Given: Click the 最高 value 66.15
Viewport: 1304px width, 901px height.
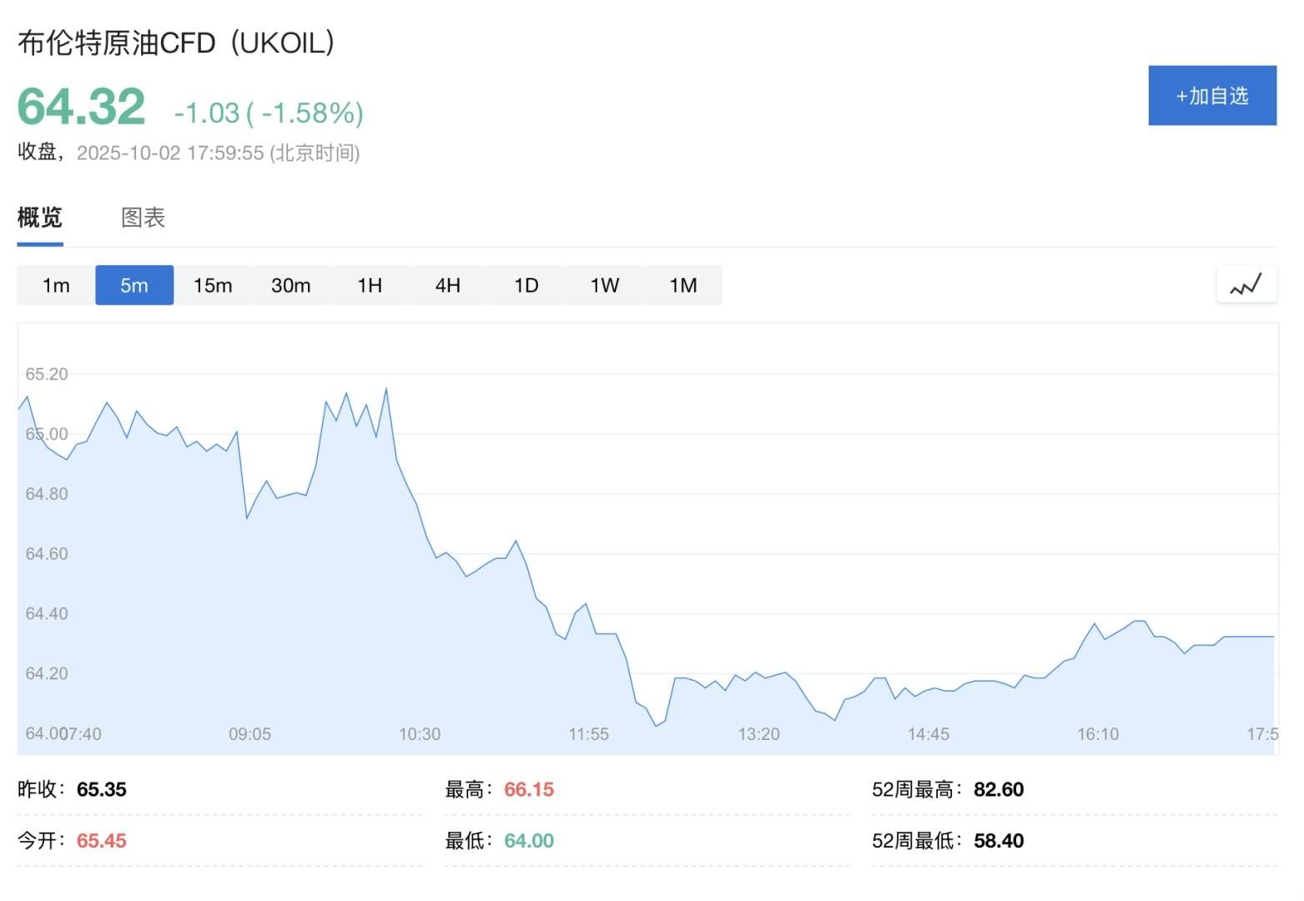Looking at the screenshot, I should point(529,788).
